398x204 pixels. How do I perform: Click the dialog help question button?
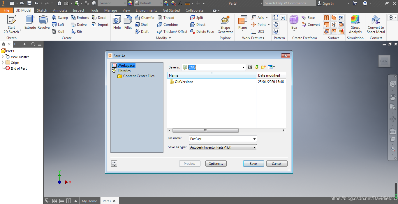pyautogui.click(x=114, y=163)
